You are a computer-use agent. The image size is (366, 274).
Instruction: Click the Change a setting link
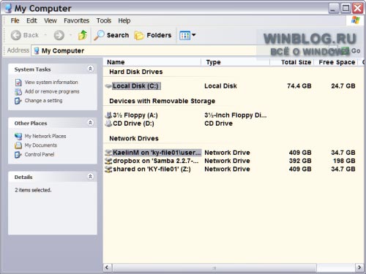[43, 101]
